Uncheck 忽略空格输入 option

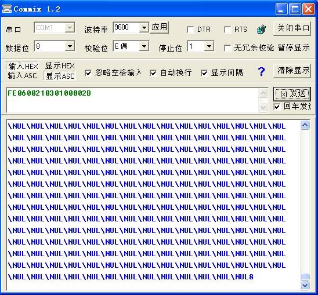[x=88, y=73]
